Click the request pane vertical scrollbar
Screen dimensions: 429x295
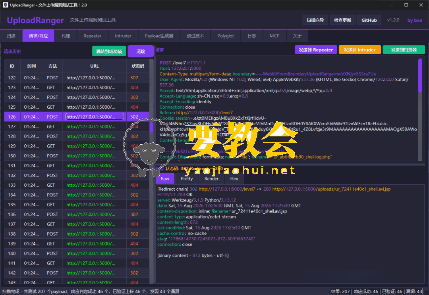pos(420,76)
